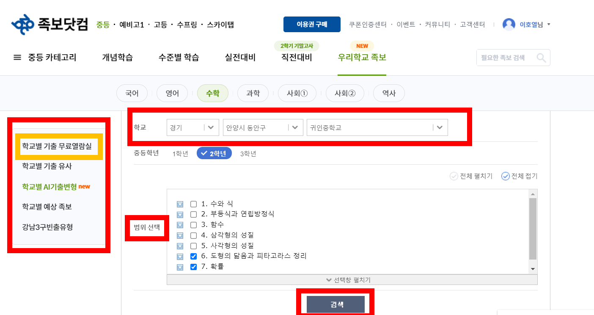Switch to the 영어 subject tab
Viewport: 594px width, 315px height.
172,93
